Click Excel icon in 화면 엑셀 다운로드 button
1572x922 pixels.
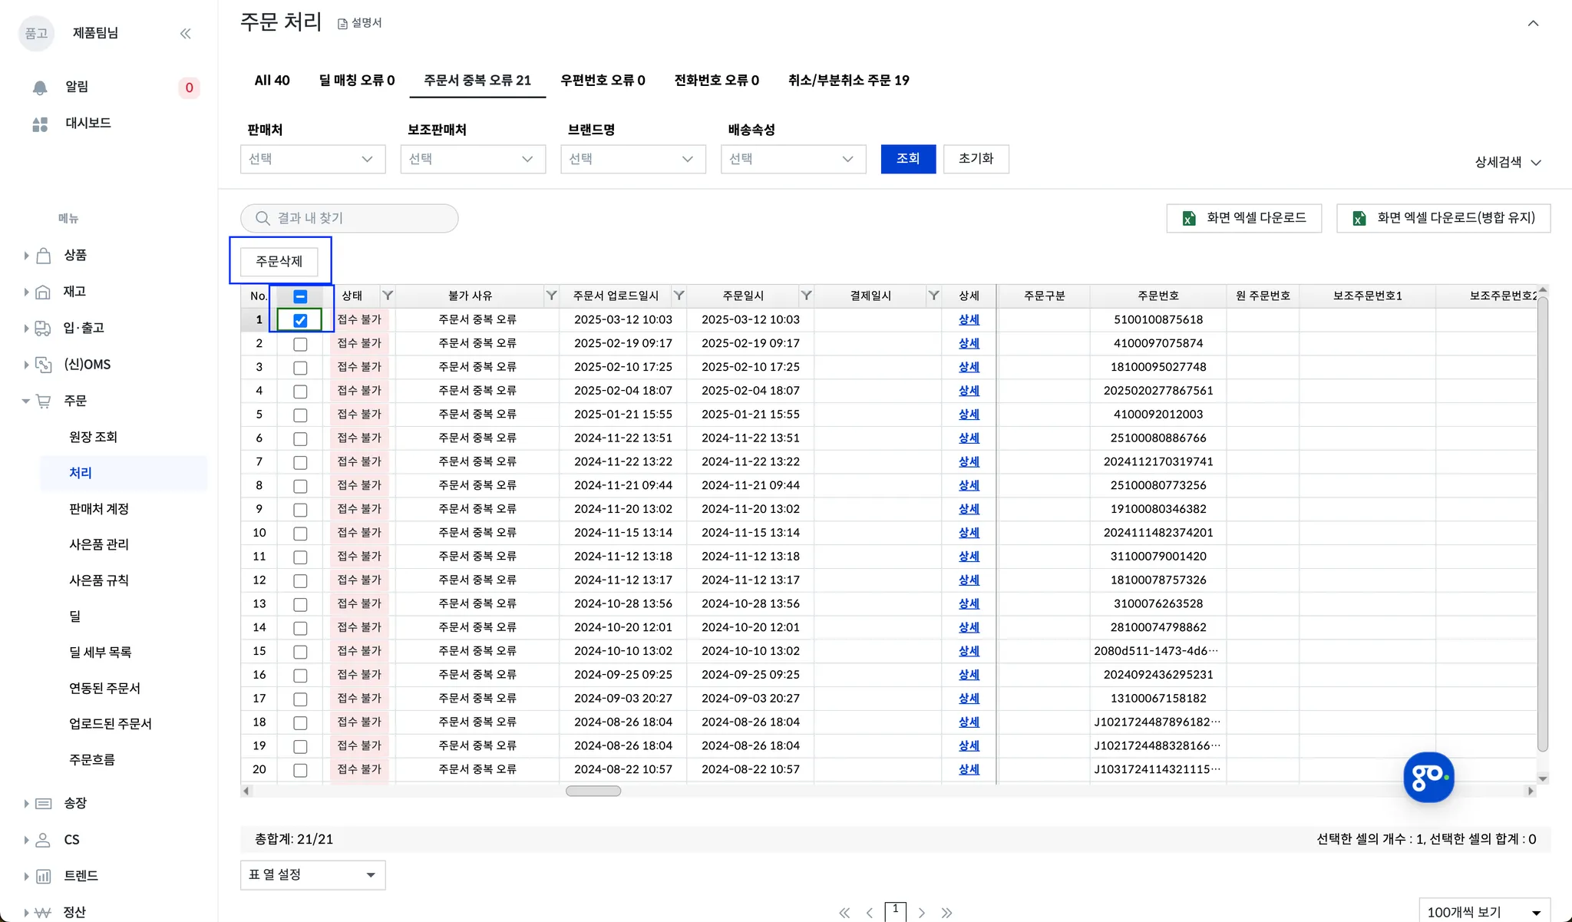click(1189, 219)
